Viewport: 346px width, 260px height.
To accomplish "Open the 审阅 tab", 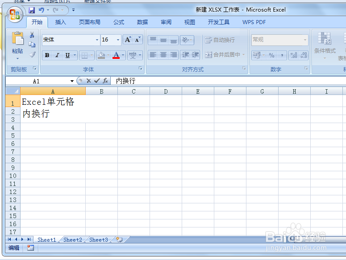I will pyautogui.click(x=166, y=22).
